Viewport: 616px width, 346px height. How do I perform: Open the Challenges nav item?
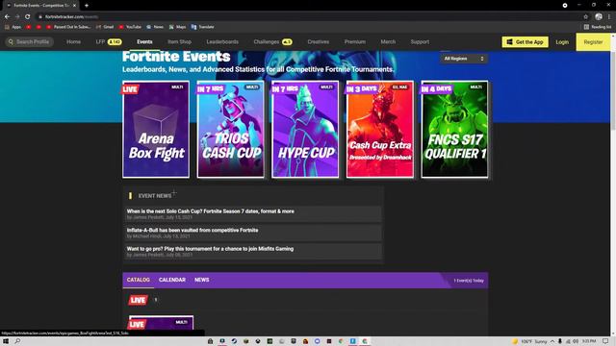[x=272, y=42]
